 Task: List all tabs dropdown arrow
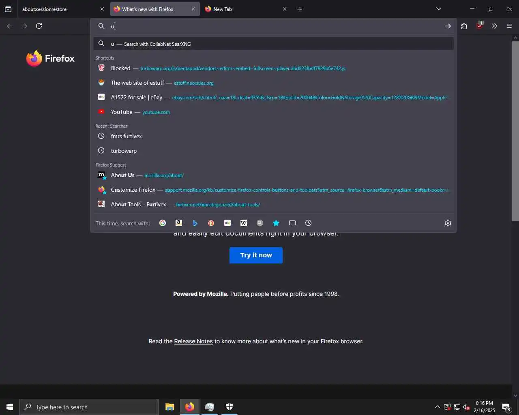coord(438,9)
